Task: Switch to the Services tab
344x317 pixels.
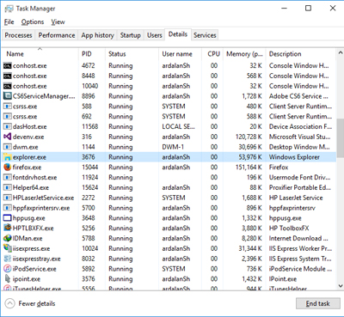Action: tap(205, 35)
